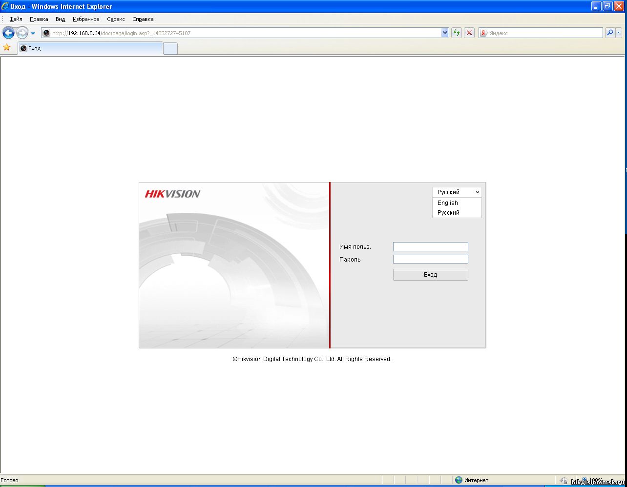The width and height of the screenshot is (627, 487).
Task: Select the Вход browser tab
Action: click(90, 48)
